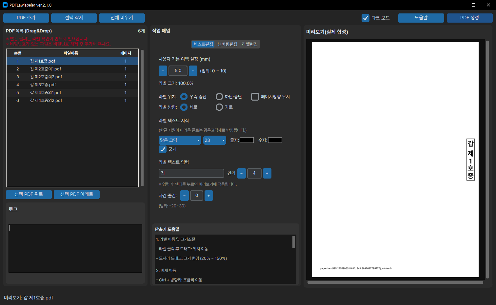Screen dimensions: 496x305
Task: Decrease 자간·줄간 value with minus button
Action: [x=185, y=196]
